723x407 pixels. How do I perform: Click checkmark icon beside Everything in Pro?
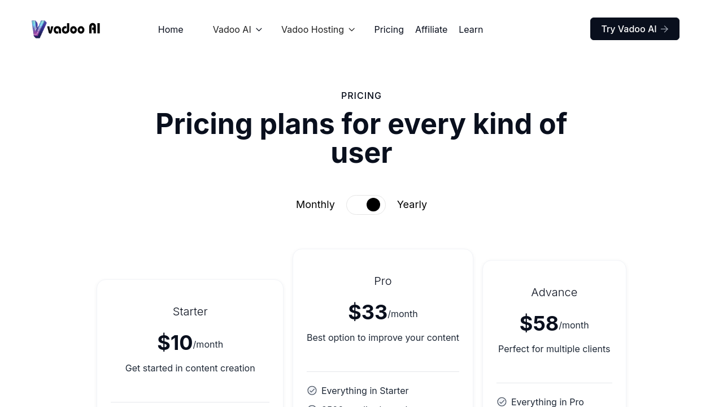pyautogui.click(x=502, y=402)
